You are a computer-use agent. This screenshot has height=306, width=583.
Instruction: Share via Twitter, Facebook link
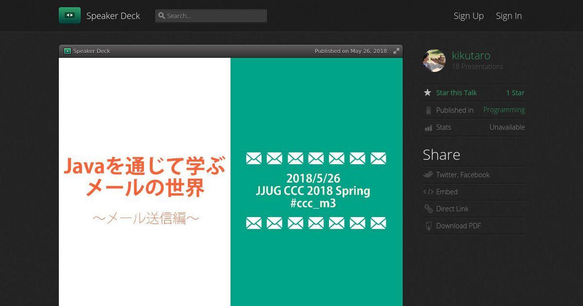[x=463, y=175]
